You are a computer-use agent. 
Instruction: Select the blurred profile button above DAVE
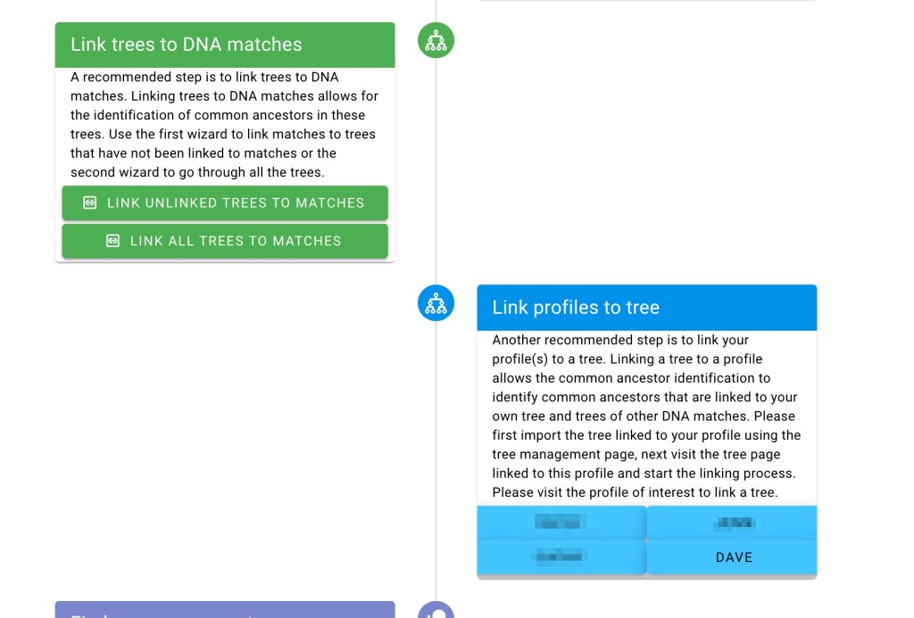click(734, 523)
